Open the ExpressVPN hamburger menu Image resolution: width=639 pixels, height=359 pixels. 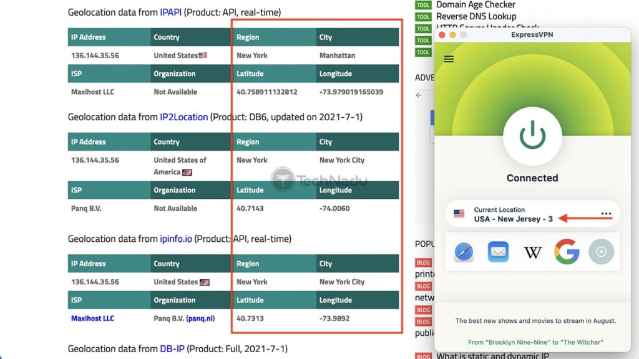[x=449, y=59]
